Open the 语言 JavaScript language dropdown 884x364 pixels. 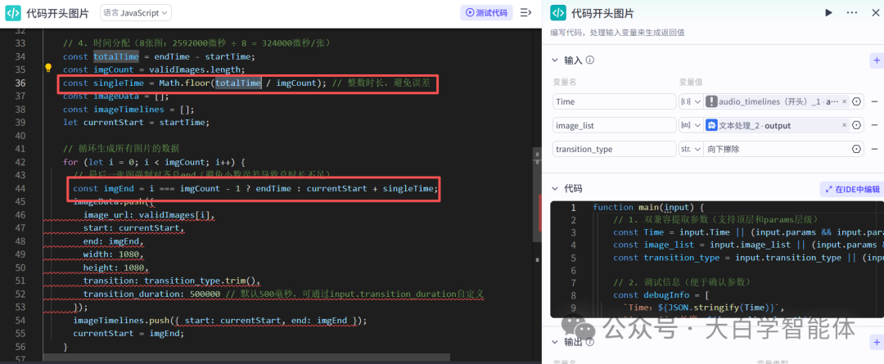tap(135, 12)
